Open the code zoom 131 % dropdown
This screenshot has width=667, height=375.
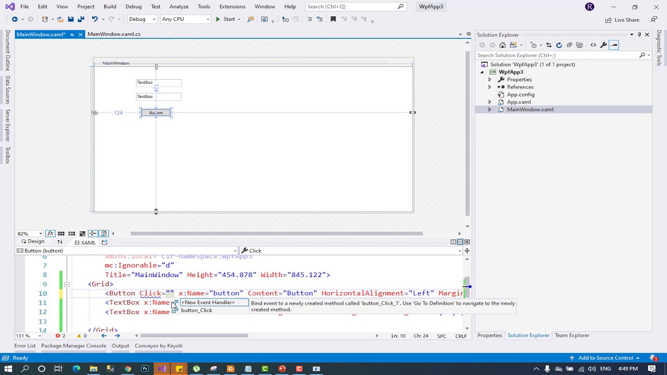click(x=40, y=336)
